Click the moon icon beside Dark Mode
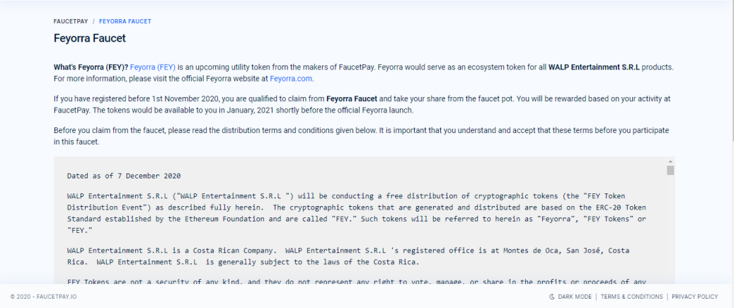734x308 pixels. (551, 297)
